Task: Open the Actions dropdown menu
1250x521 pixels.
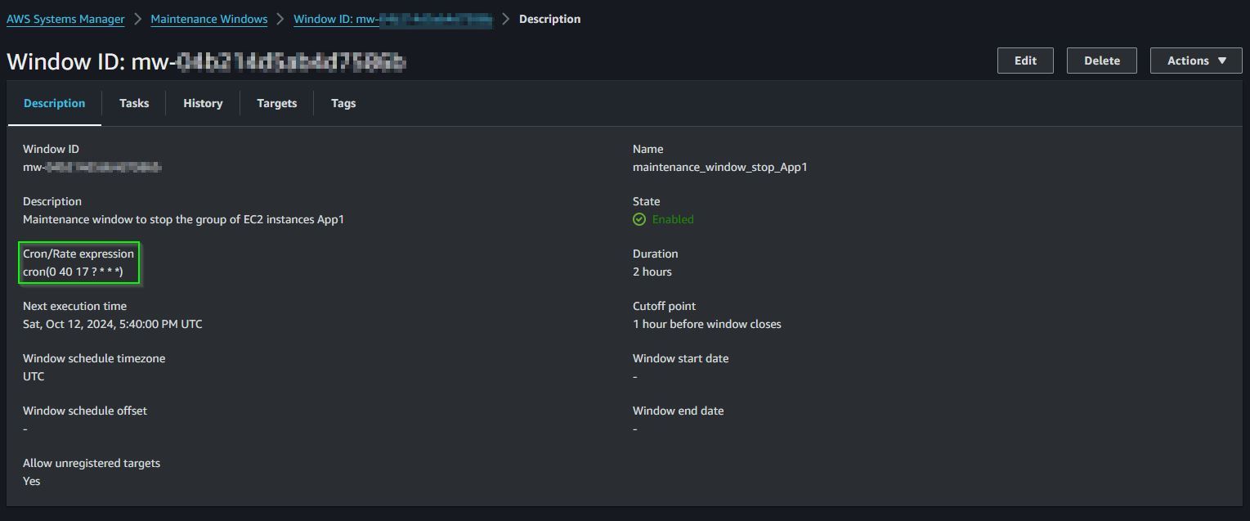Action: 1196,61
